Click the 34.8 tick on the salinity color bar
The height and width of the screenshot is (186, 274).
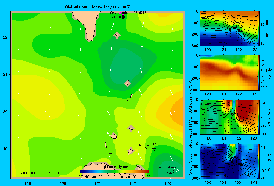(264, 60)
